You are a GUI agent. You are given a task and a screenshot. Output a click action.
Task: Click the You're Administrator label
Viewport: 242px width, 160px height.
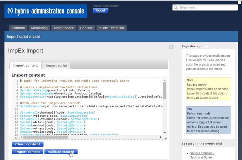(x=106, y=6)
